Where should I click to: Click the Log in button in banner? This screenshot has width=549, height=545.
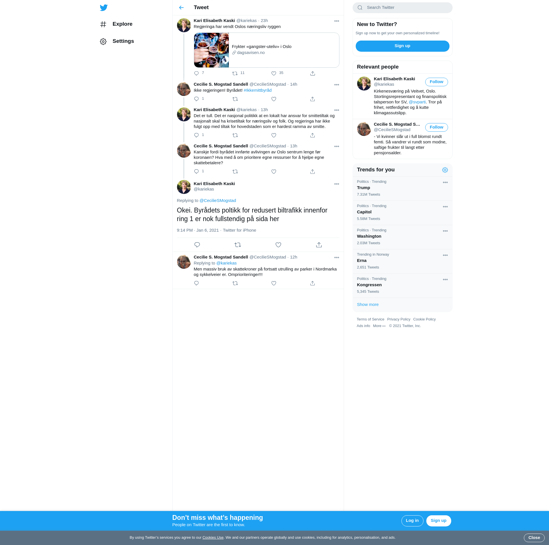[412, 521]
